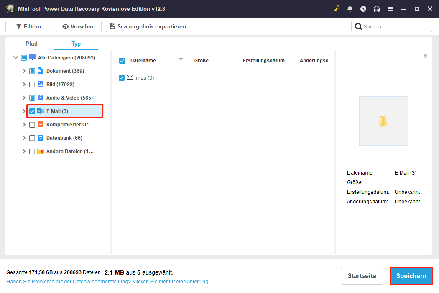Click the search magnifier icon
The image size is (439, 293).
pos(358,26)
